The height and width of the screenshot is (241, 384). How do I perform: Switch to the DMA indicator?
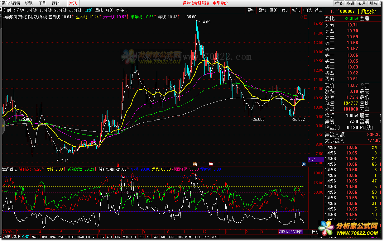pos(53,237)
